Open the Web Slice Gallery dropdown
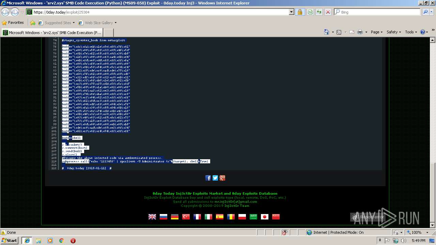 (97, 23)
